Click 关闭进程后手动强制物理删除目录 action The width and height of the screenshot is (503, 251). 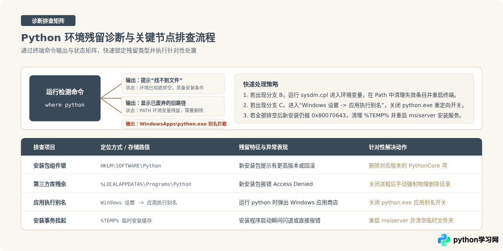[410, 184]
